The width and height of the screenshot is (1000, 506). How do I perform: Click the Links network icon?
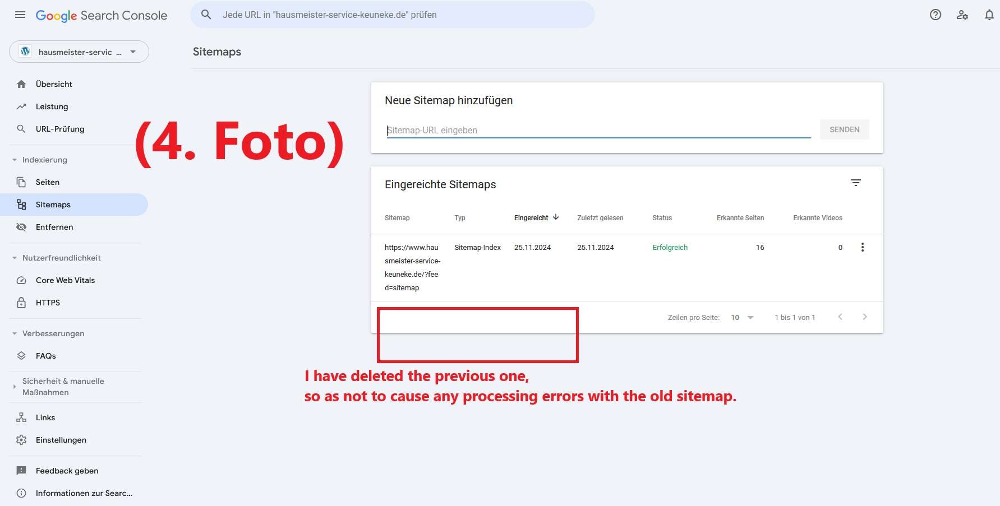click(x=21, y=417)
